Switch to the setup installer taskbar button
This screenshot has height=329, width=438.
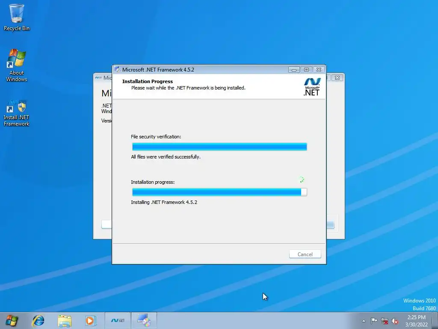(x=144, y=320)
